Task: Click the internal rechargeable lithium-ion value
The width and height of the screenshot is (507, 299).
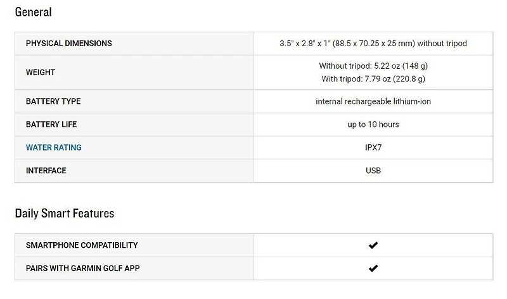Action: 373,101
